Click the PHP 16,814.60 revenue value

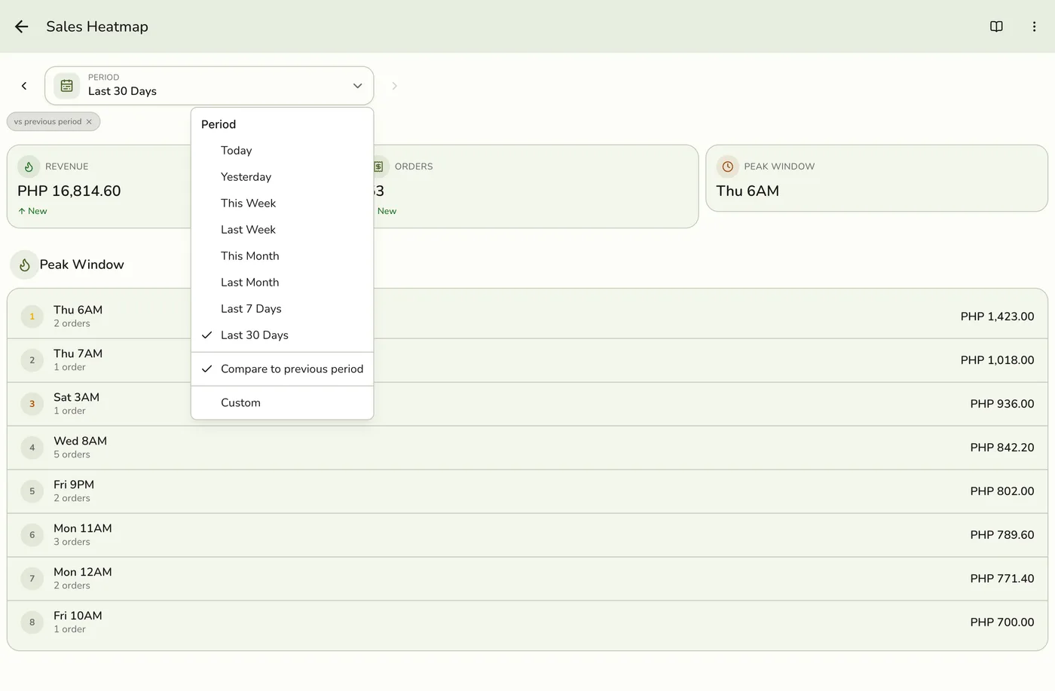[69, 191]
